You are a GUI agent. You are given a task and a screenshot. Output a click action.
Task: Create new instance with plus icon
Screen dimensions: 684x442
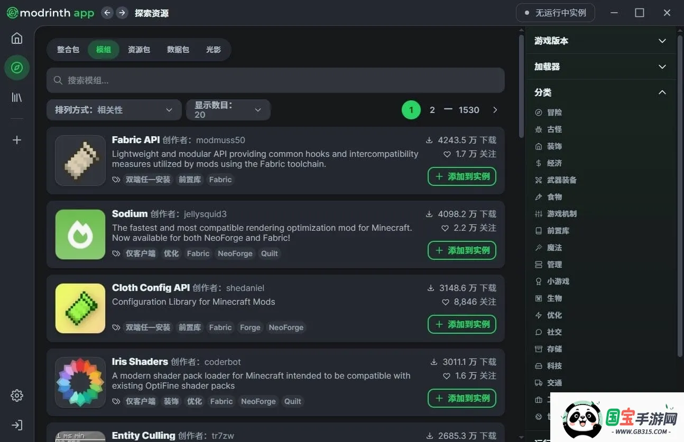pos(17,140)
